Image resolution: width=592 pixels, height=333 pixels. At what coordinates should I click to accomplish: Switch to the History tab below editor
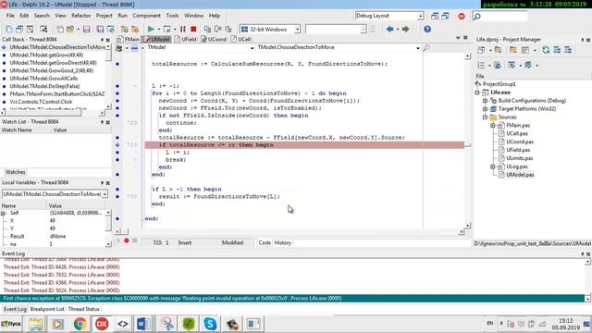[283, 242]
